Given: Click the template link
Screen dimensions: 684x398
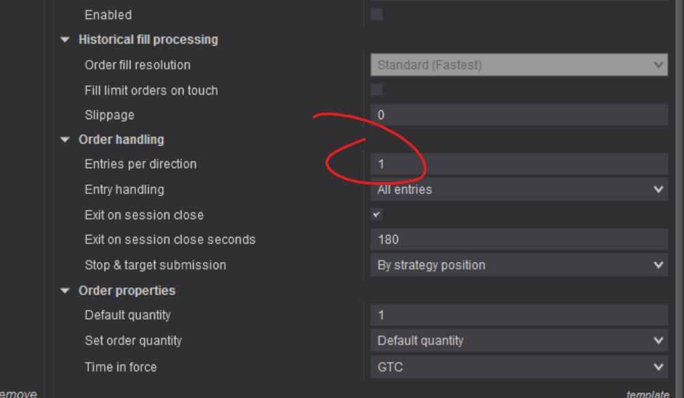Looking at the screenshot, I should [648, 393].
